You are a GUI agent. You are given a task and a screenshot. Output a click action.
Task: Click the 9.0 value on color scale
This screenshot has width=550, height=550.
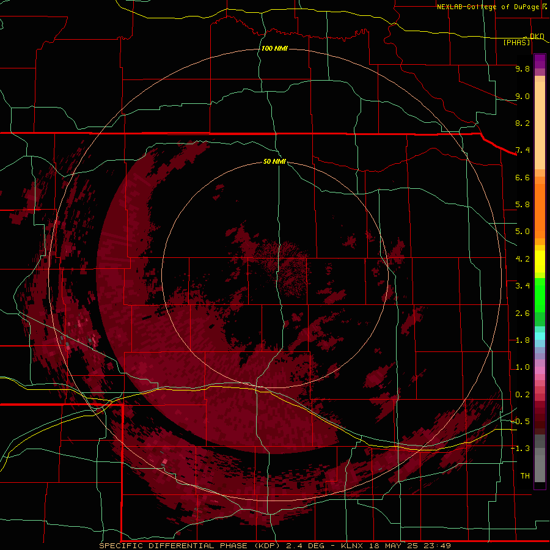(522, 96)
